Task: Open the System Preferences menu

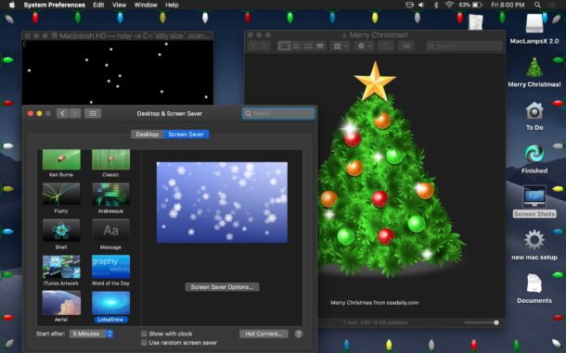Action: pyautogui.click(x=55, y=5)
